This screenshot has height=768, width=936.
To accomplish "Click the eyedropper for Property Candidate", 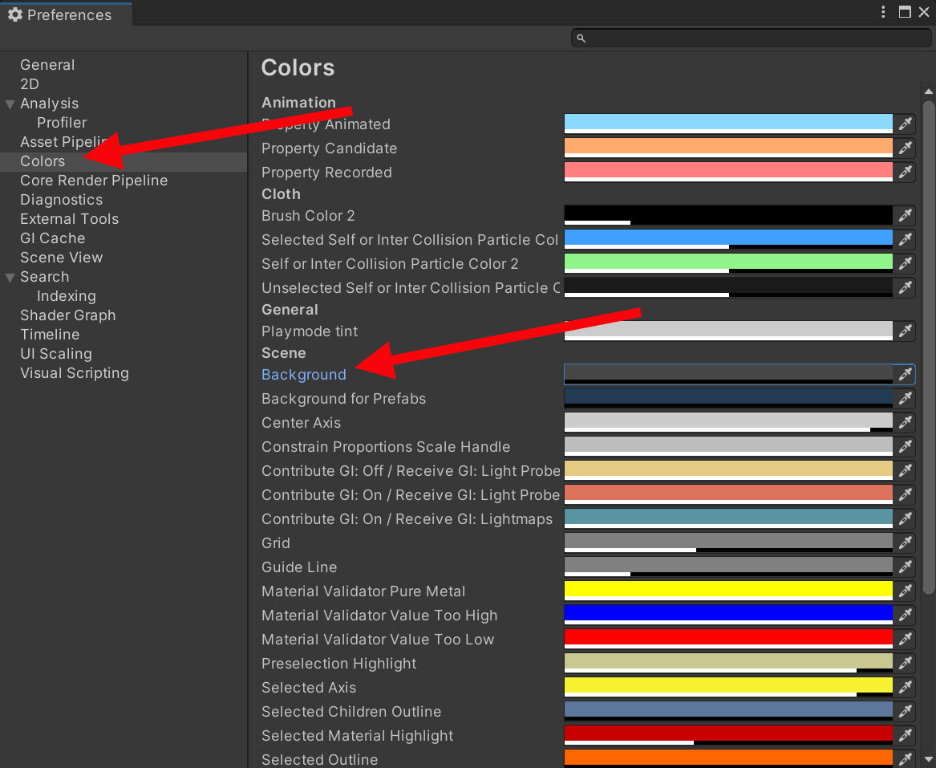I will 905,148.
